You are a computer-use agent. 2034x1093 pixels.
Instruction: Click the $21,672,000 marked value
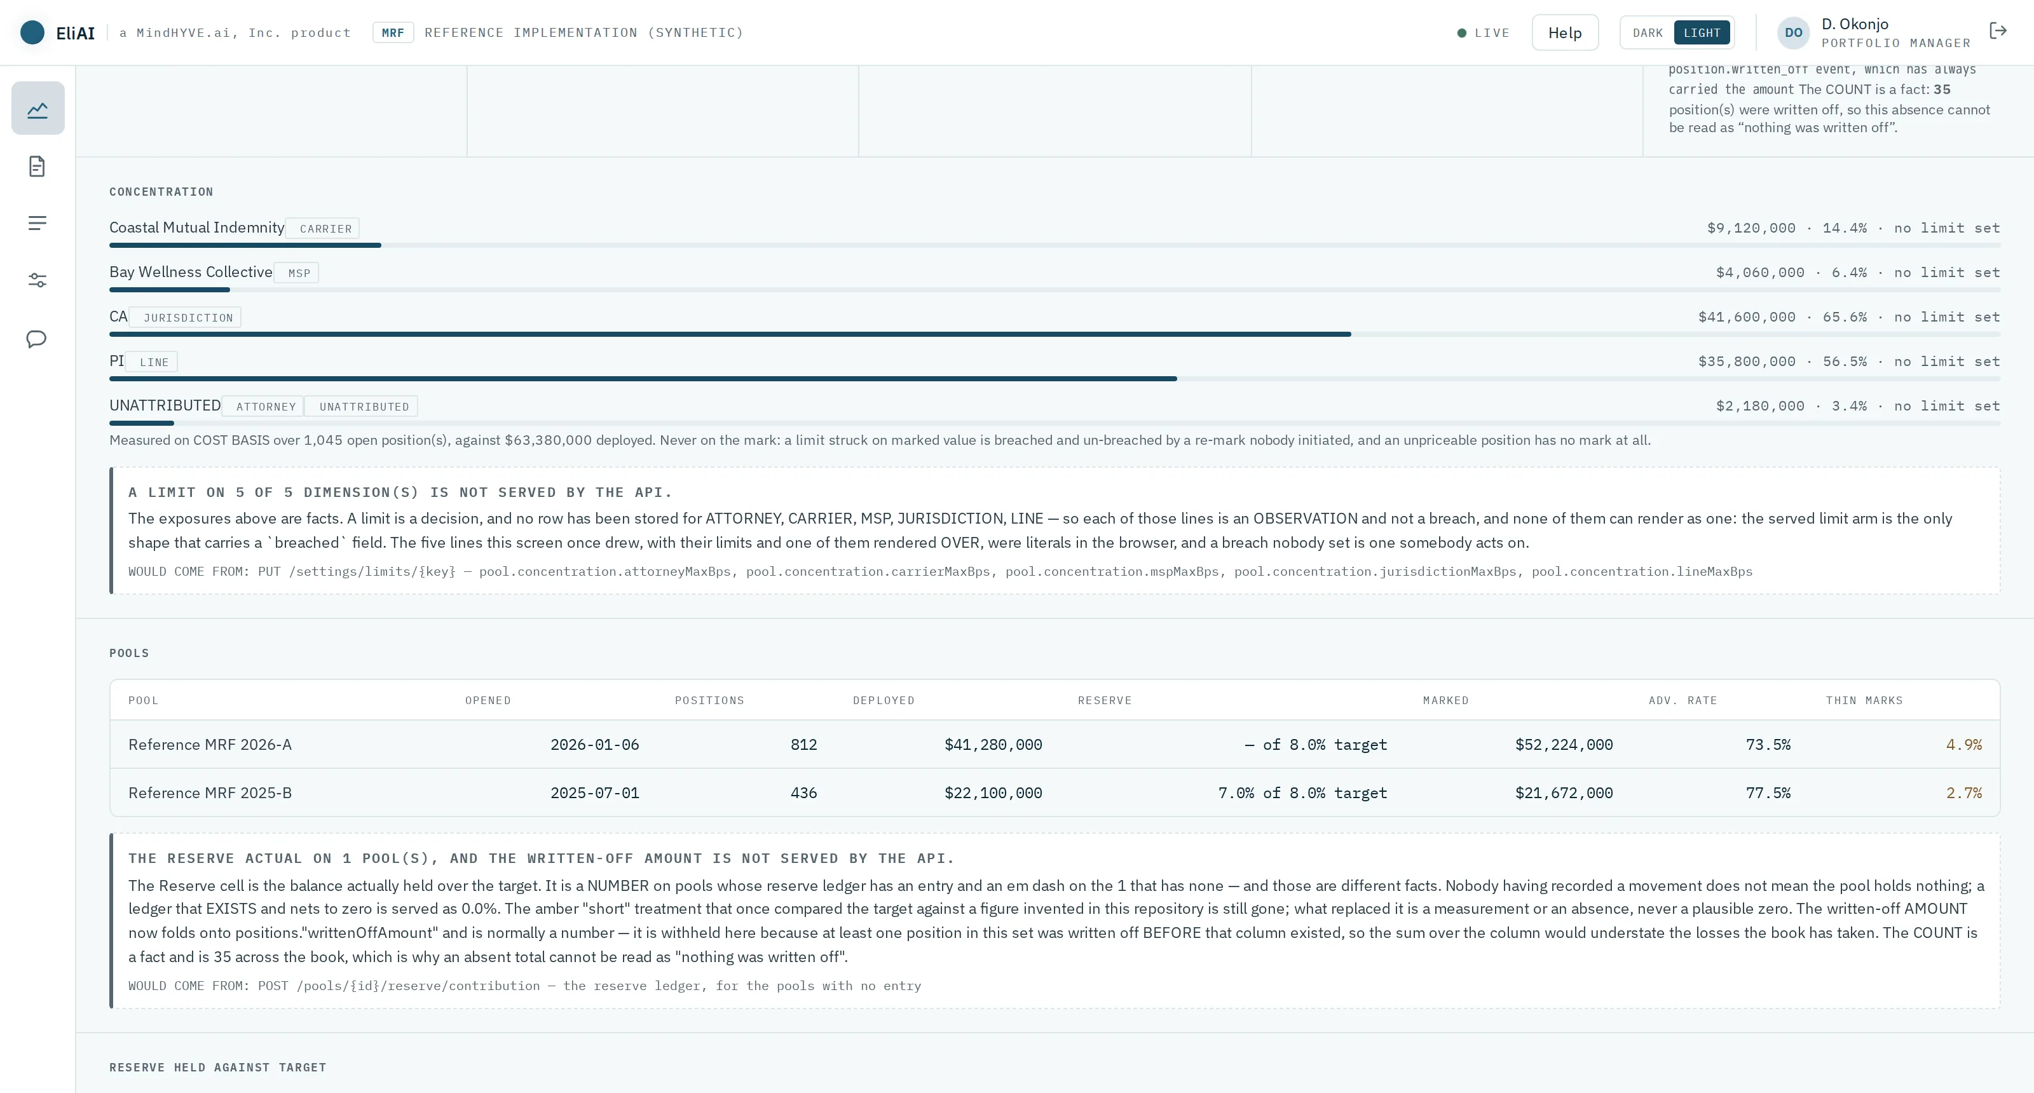click(1564, 792)
